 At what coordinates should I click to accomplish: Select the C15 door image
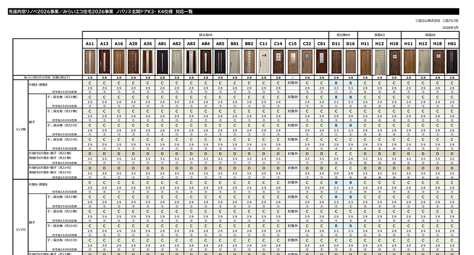click(292, 61)
